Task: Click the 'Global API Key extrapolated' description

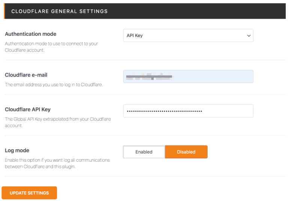Action: point(58,122)
